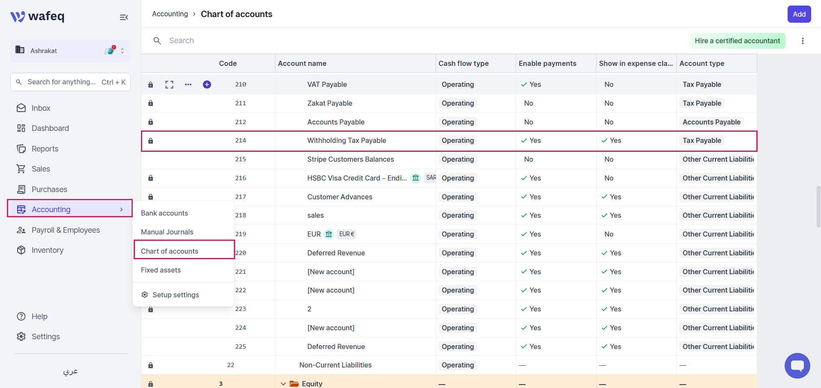Open the vertical three-dot options menu
821x388 pixels.
(803, 41)
